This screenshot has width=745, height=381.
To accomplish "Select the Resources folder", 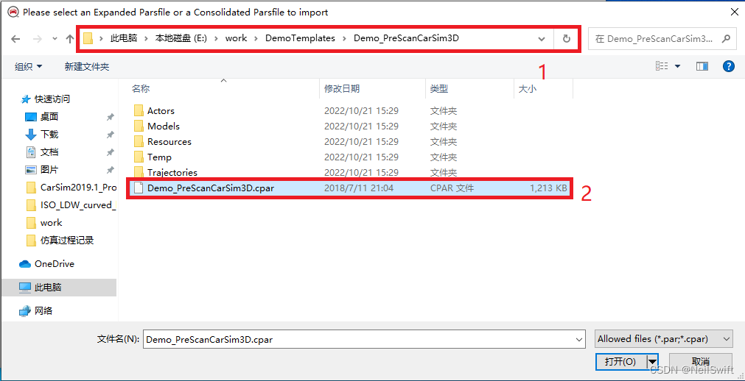I will pos(169,141).
